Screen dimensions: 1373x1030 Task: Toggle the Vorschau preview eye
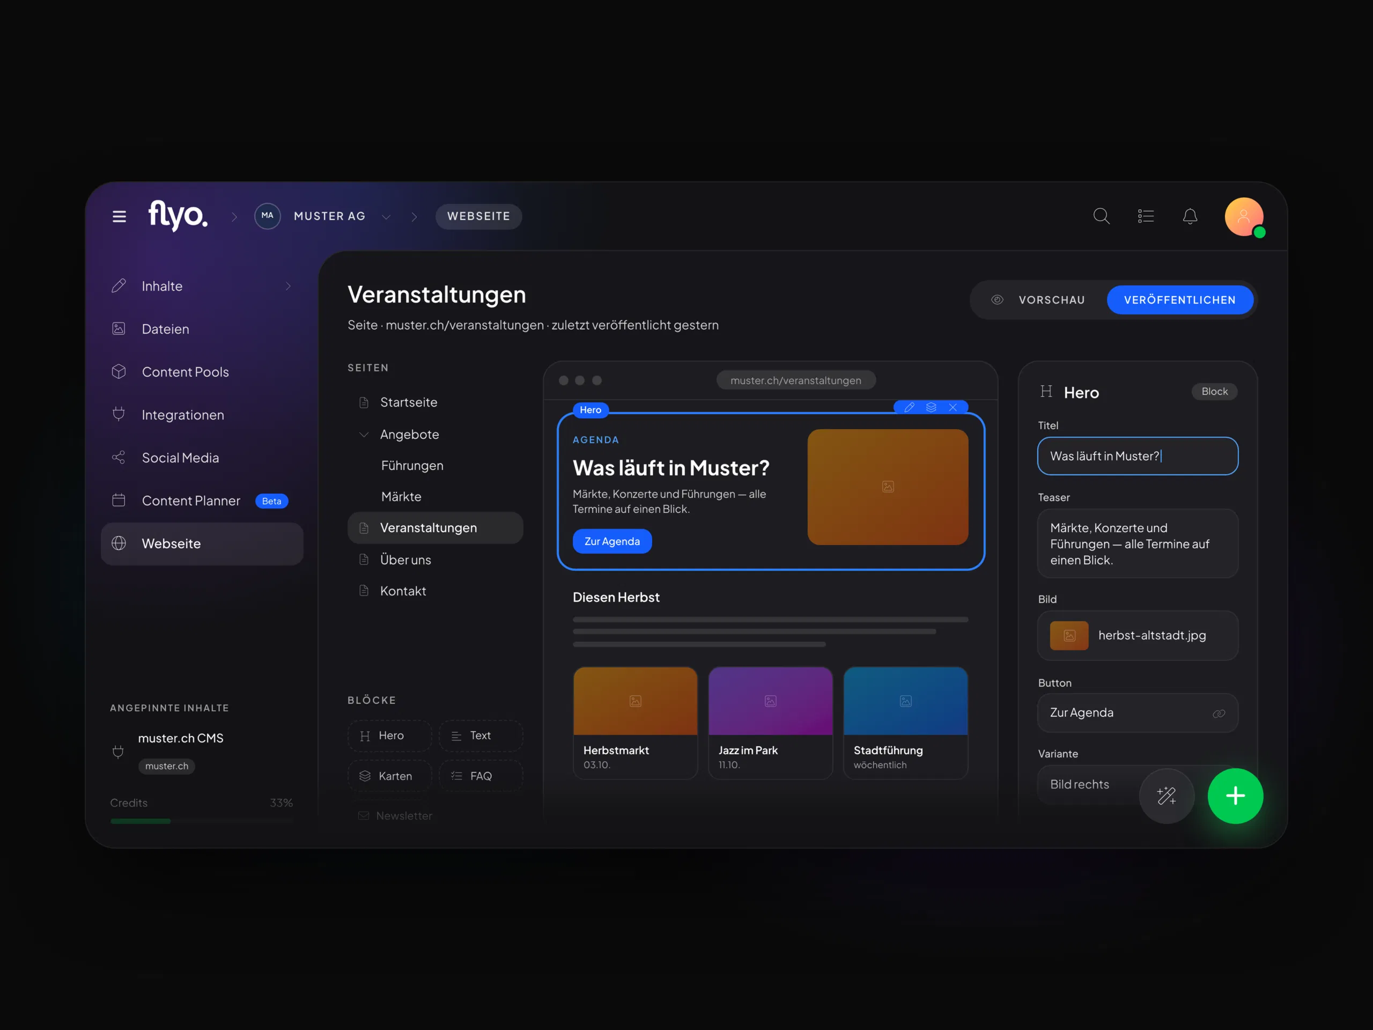tap(997, 300)
